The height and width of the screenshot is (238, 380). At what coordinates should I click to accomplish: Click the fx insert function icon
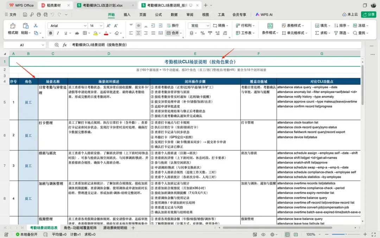(65, 45)
